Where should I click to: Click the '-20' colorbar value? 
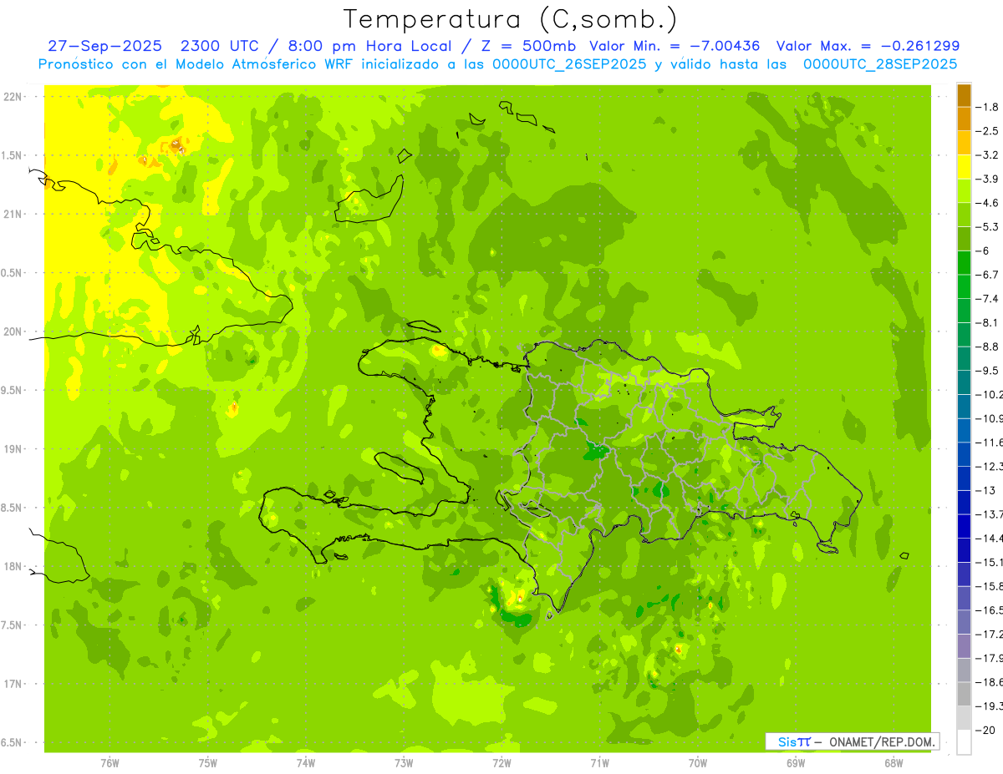986,730
